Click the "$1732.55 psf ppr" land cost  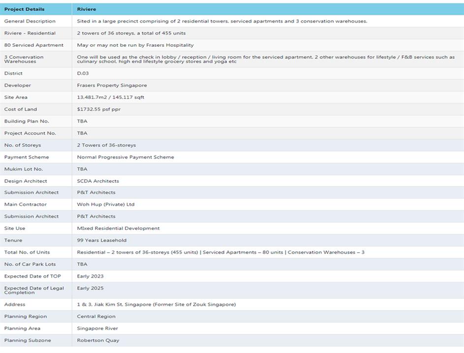point(98,109)
